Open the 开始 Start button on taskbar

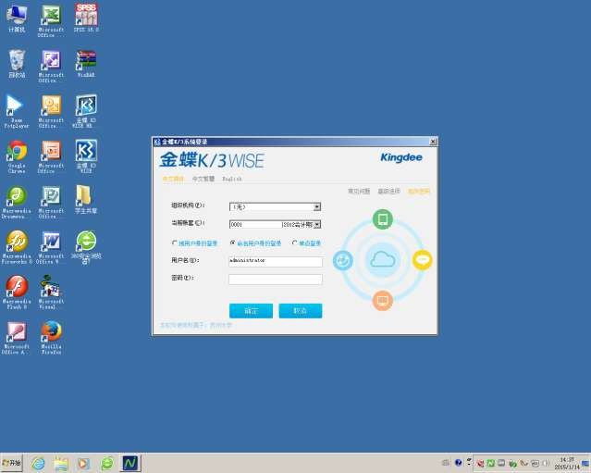(12, 463)
